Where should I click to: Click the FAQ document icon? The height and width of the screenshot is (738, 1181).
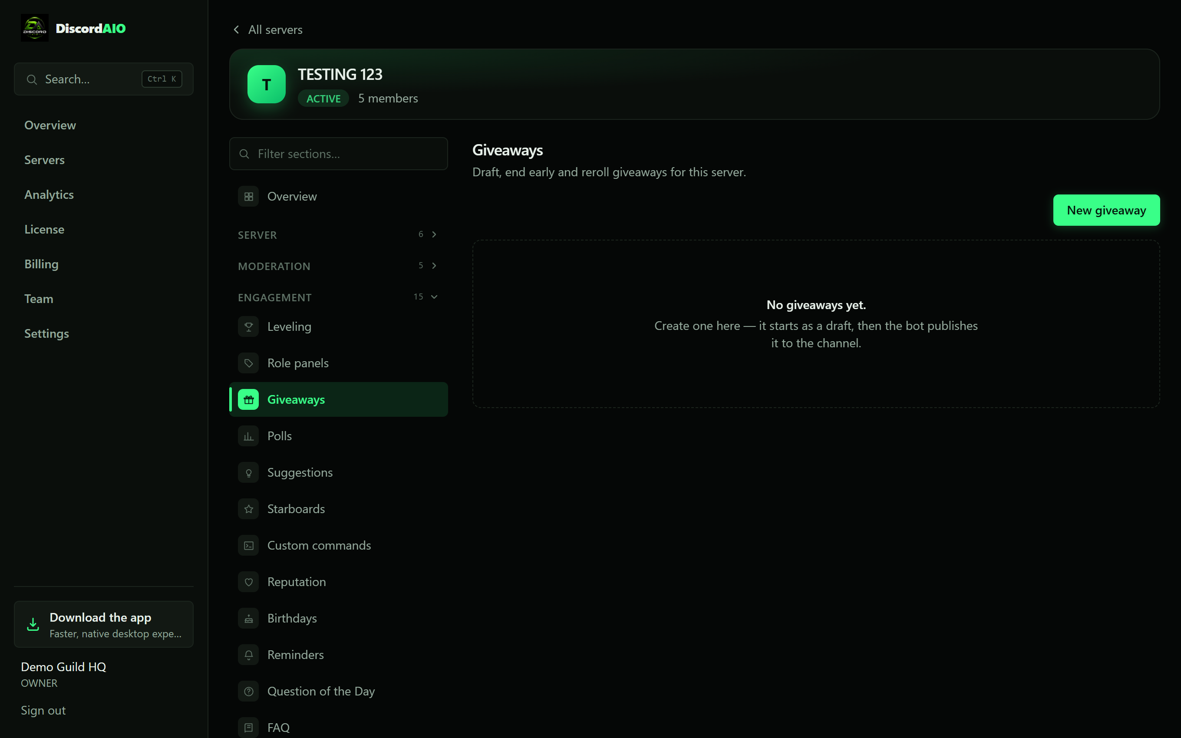248,728
